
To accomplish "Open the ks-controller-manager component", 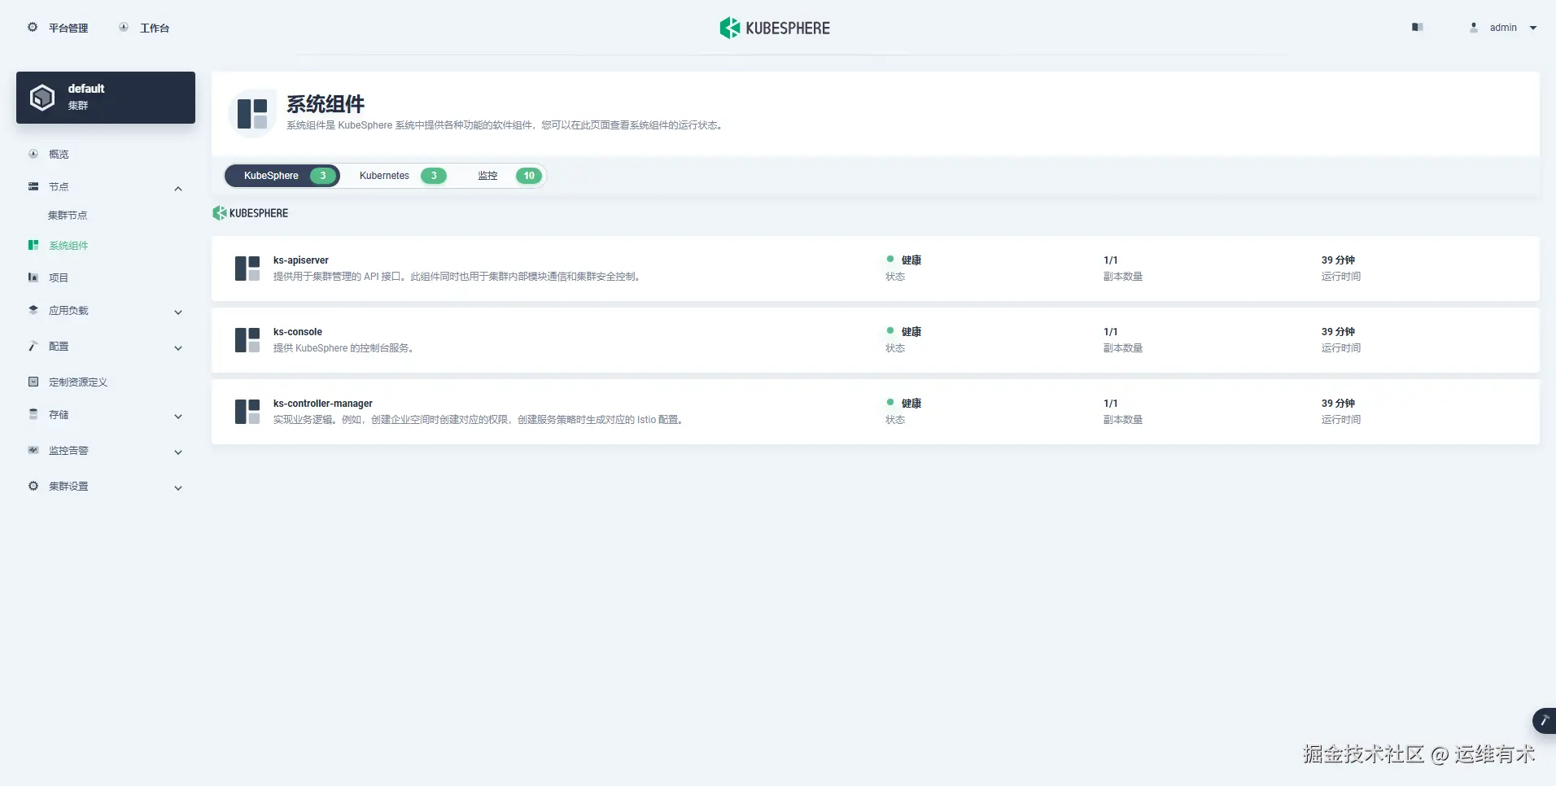I will point(323,404).
